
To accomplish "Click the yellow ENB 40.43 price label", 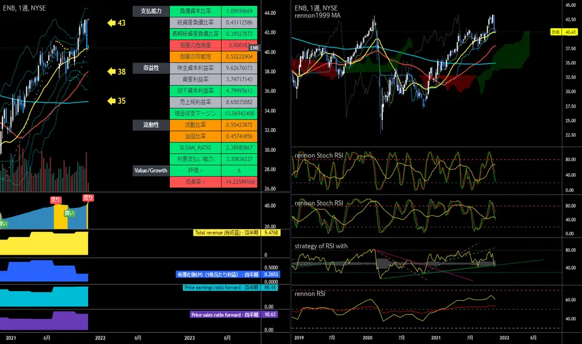I will pos(563,33).
